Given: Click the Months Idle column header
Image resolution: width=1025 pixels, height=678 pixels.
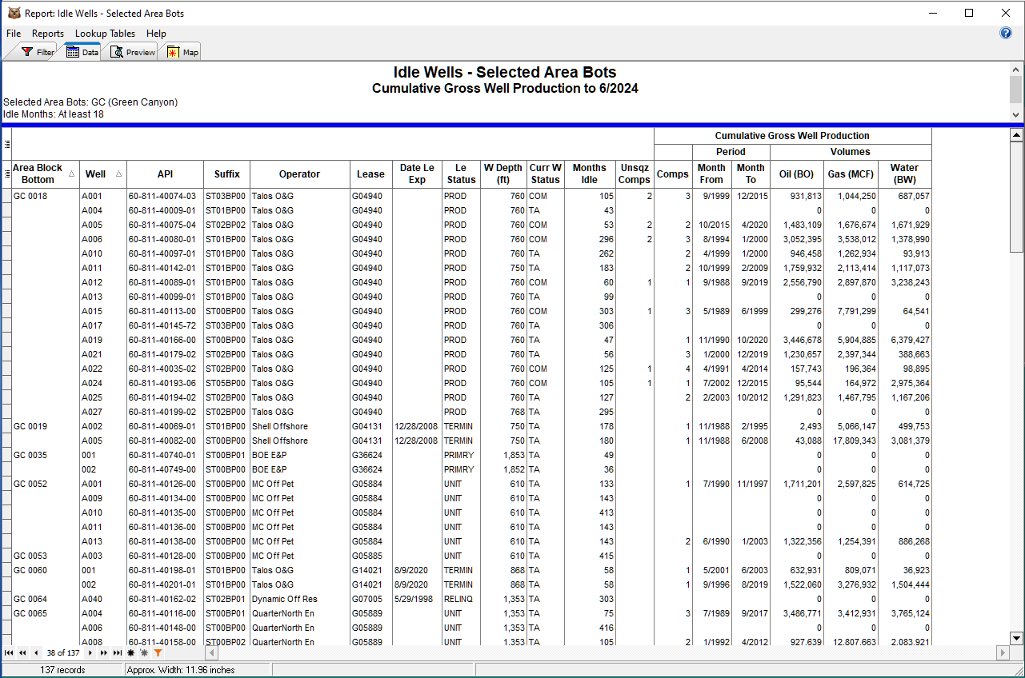Looking at the screenshot, I should tap(590, 173).
